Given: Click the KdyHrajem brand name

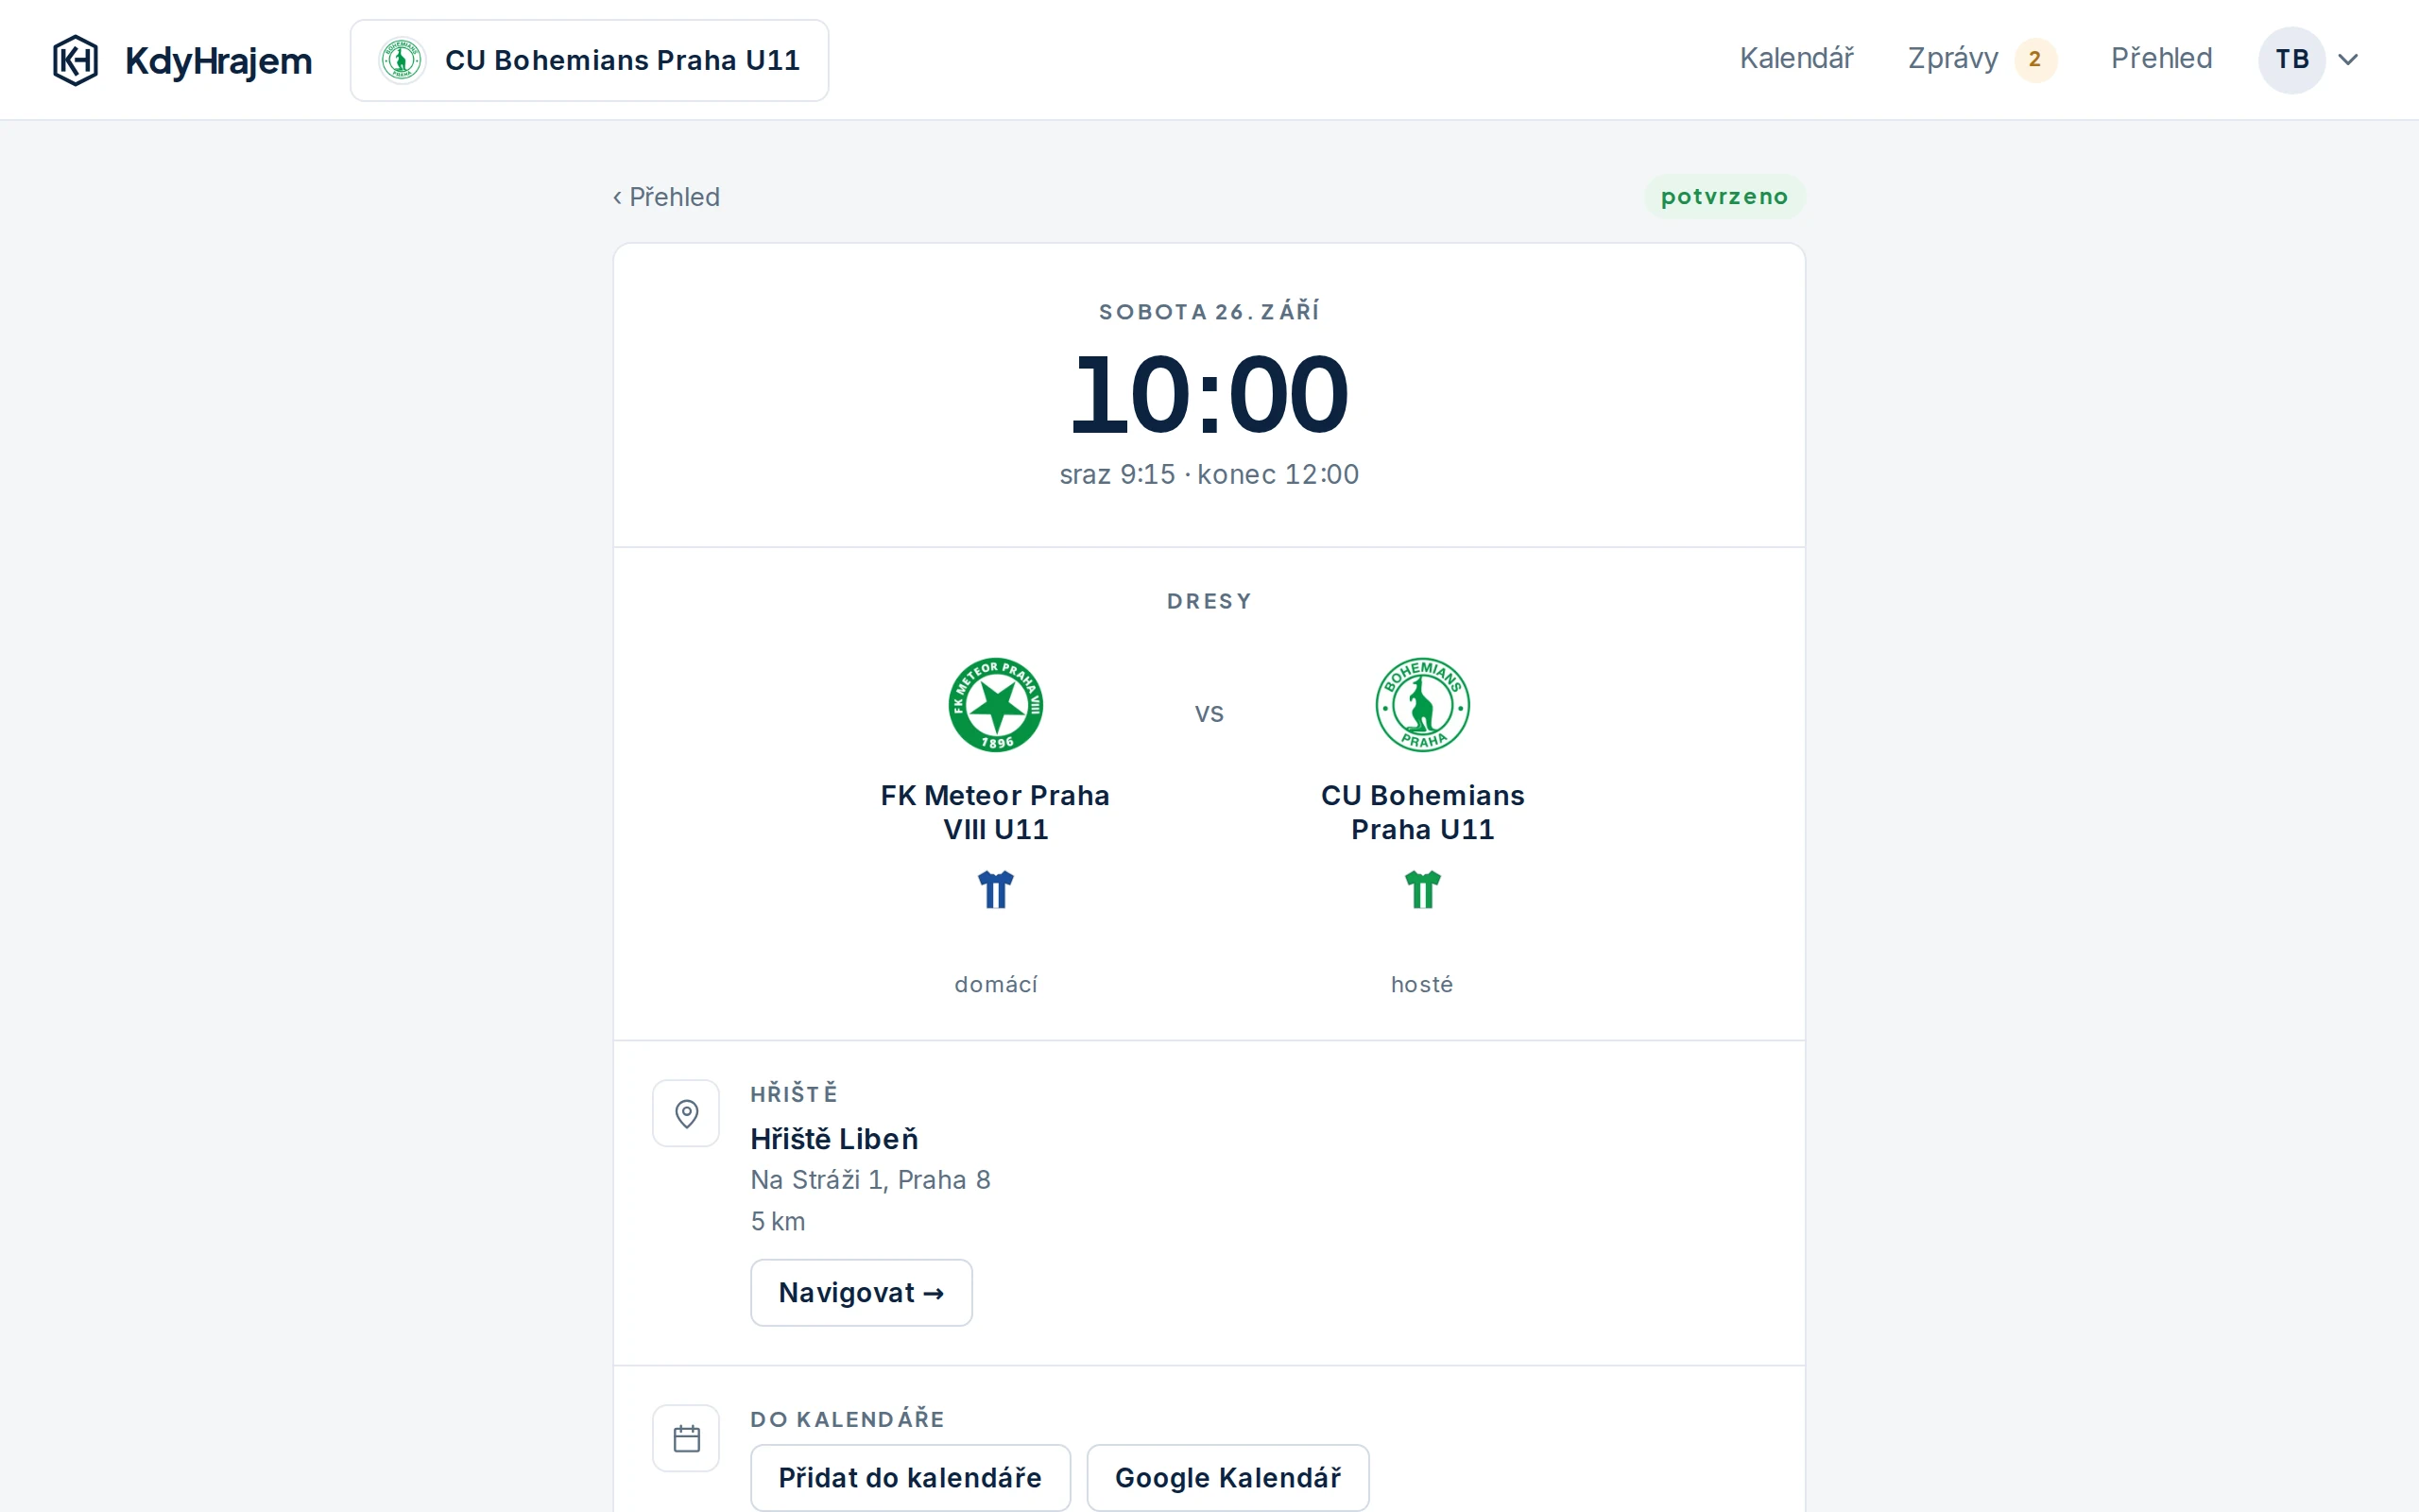Looking at the screenshot, I should tap(218, 61).
